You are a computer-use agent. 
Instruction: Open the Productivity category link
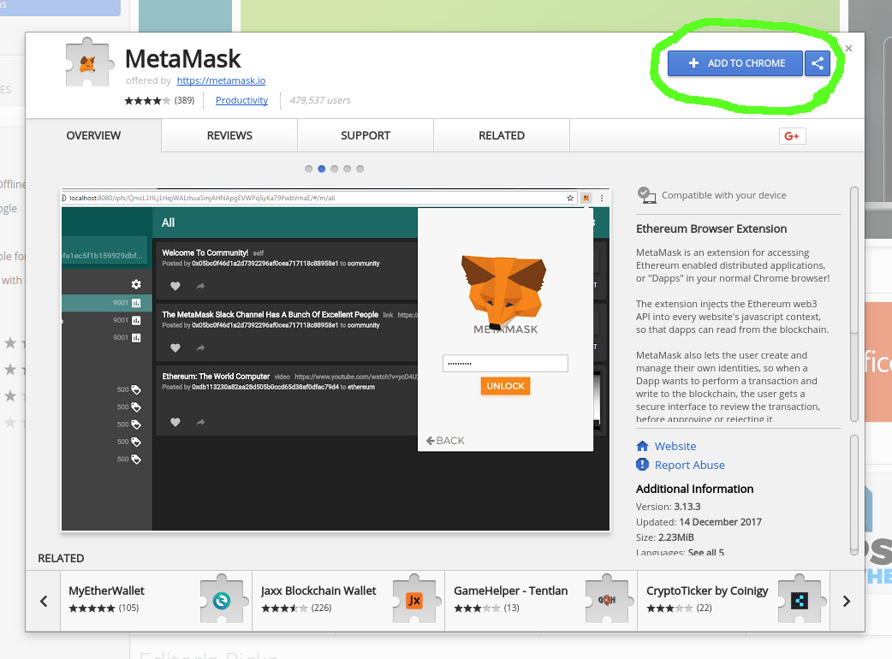241,100
